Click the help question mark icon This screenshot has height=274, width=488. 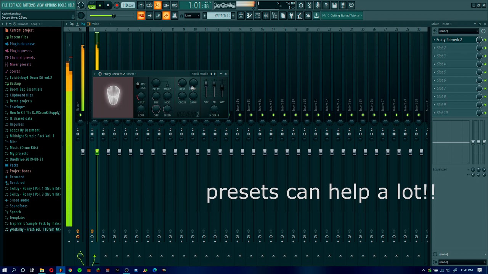326,5
